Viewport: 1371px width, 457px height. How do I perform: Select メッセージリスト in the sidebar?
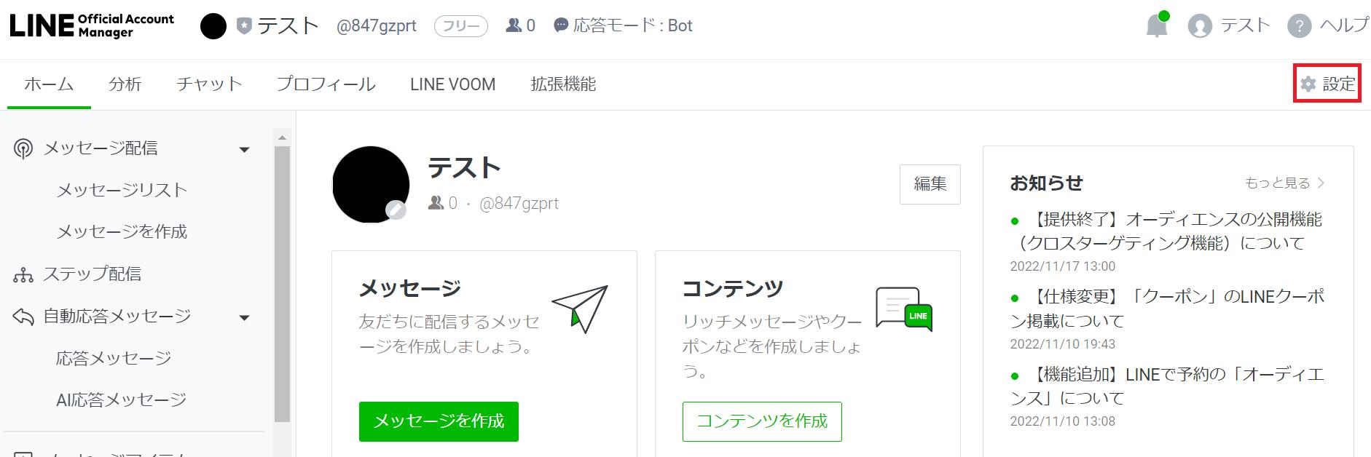(x=122, y=190)
